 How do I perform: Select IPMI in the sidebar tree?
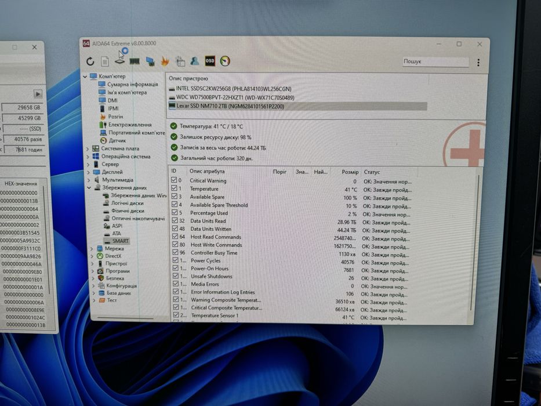[x=113, y=108]
